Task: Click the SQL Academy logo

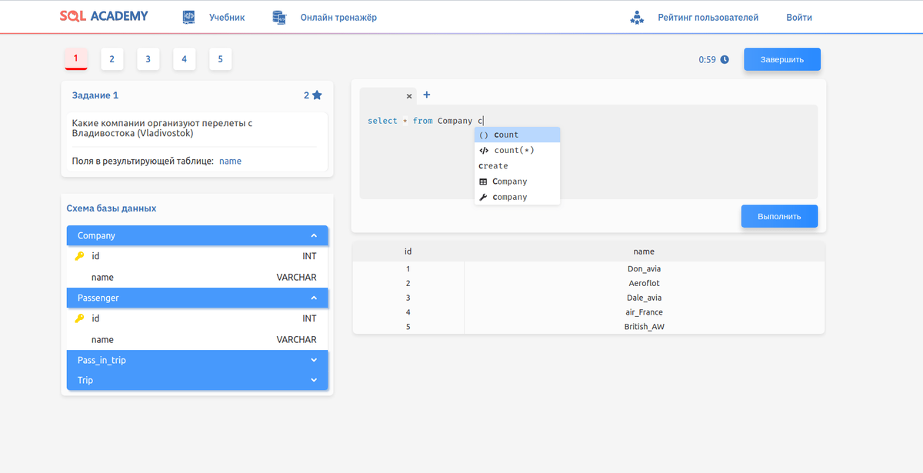Action: pyautogui.click(x=104, y=15)
